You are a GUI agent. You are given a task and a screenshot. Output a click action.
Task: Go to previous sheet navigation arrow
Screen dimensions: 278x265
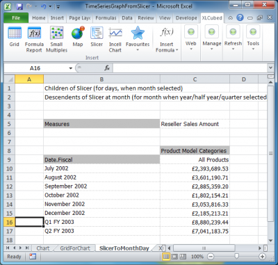pos(14,248)
